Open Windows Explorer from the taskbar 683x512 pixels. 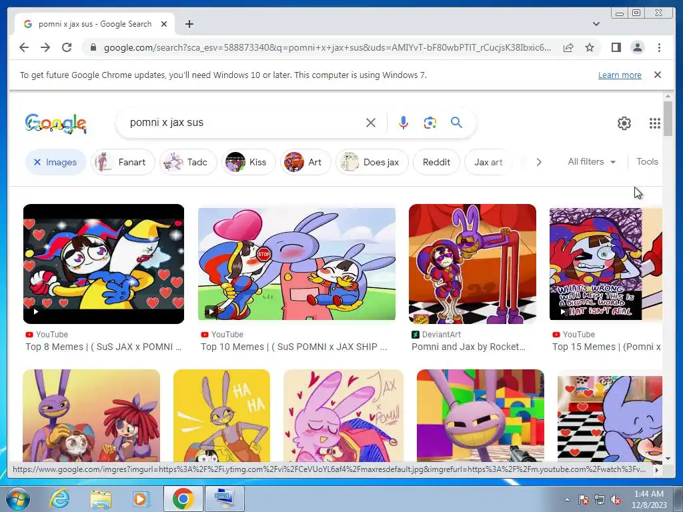click(x=101, y=499)
